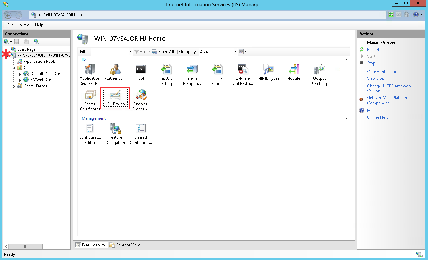
Task: Click Restart in Manage Server actions
Action: tap(373, 50)
